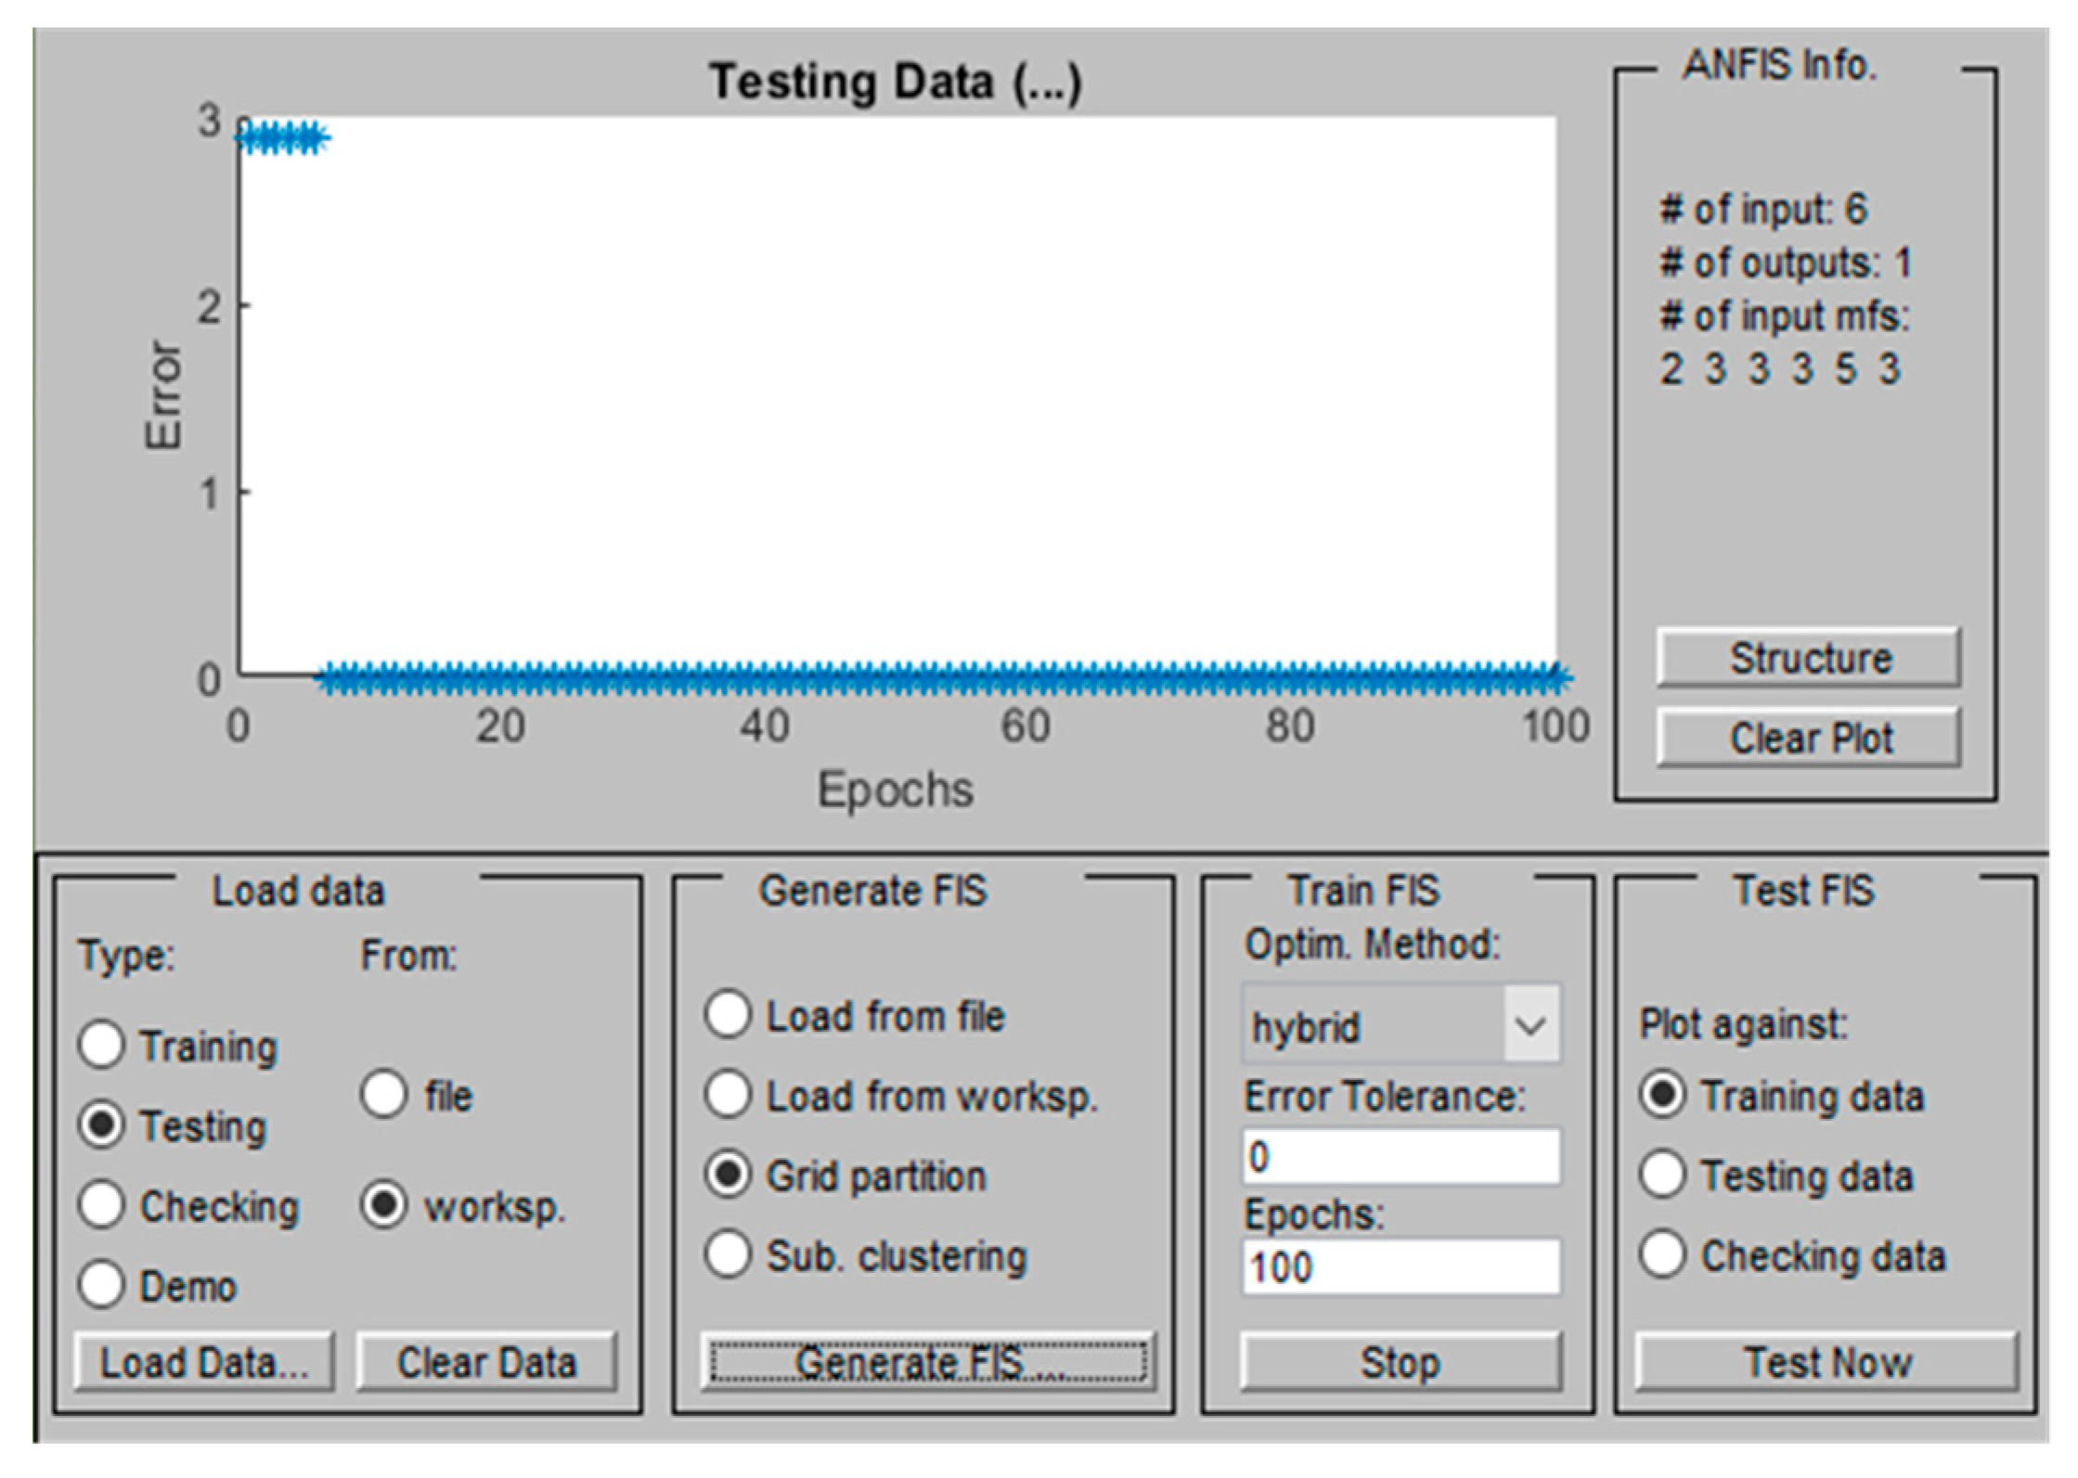Image resolution: width=2078 pixels, height=1478 pixels.
Task: Select the worksp. source radio button
Action: pos(383,1205)
